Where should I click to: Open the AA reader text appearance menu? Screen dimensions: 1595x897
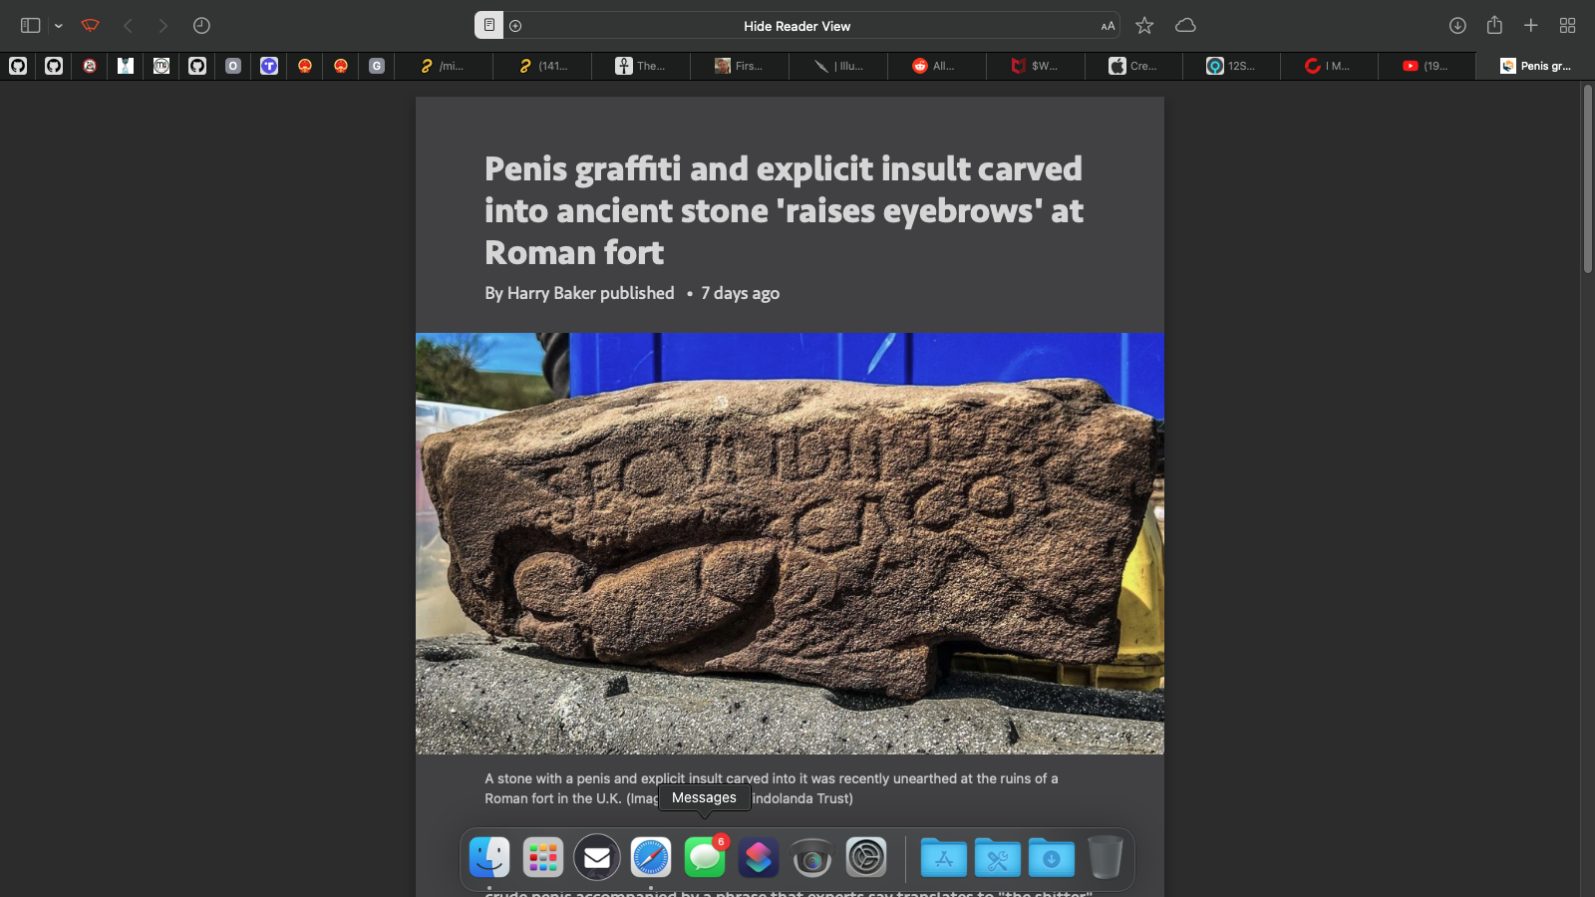pyautogui.click(x=1108, y=26)
